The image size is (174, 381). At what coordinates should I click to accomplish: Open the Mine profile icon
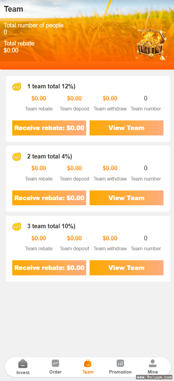pos(153,363)
